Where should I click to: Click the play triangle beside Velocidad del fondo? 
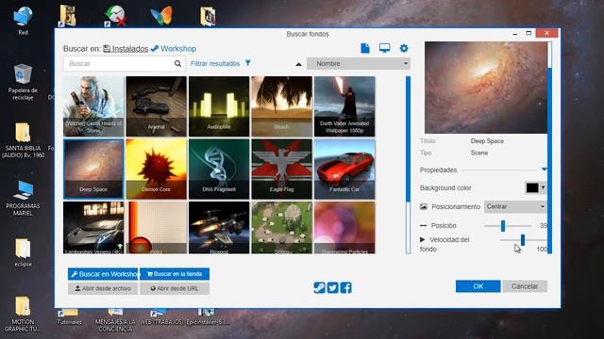422,239
